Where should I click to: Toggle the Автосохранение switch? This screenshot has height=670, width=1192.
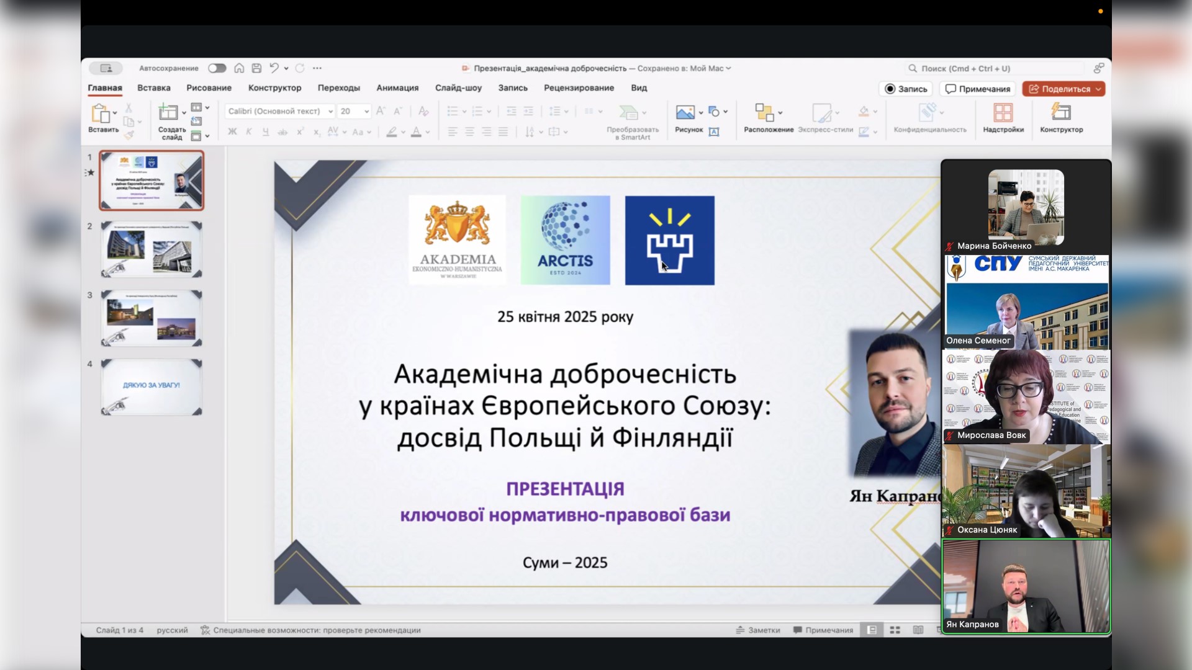point(217,68)
